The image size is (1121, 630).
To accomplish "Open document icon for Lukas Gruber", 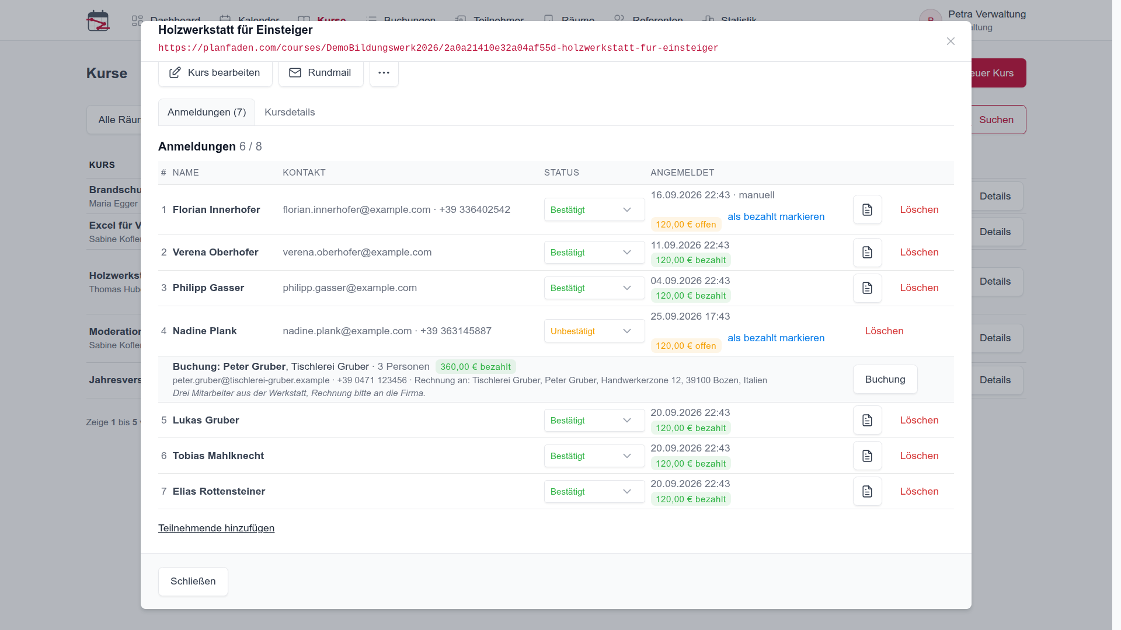I will tap(867, 420).
